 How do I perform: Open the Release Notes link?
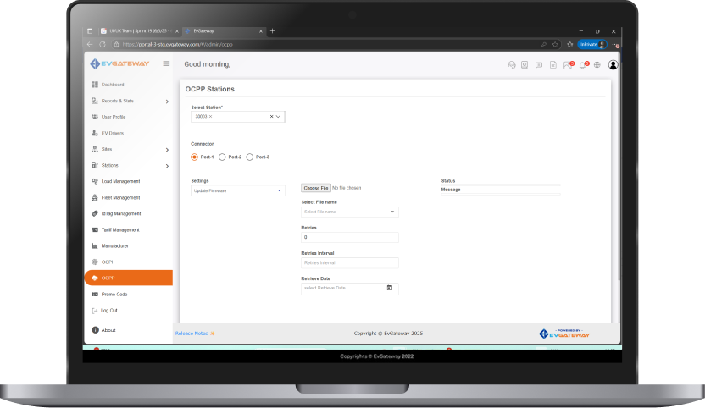click(191, 334)
